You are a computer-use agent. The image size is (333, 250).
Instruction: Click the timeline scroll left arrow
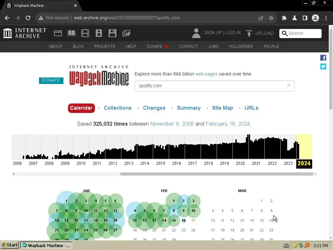pyautogui.click(x=14, y=174)
